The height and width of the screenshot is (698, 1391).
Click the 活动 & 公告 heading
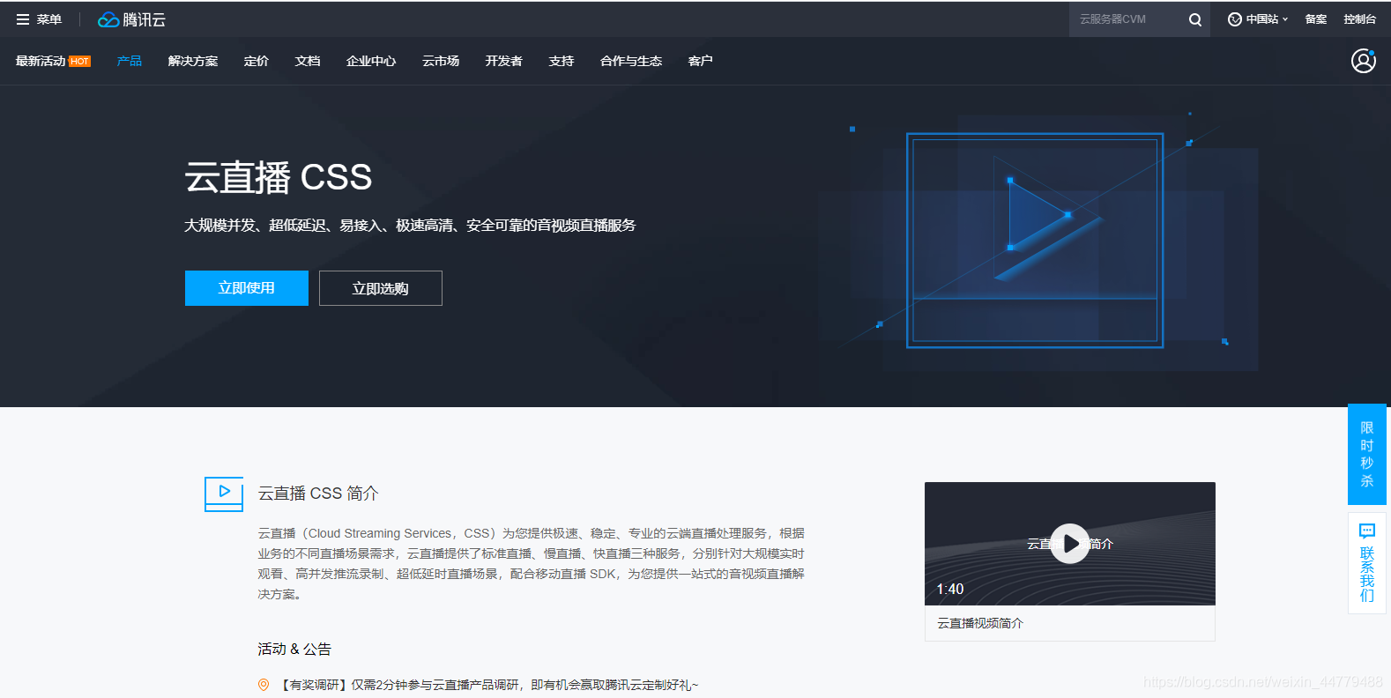point(294,650)
